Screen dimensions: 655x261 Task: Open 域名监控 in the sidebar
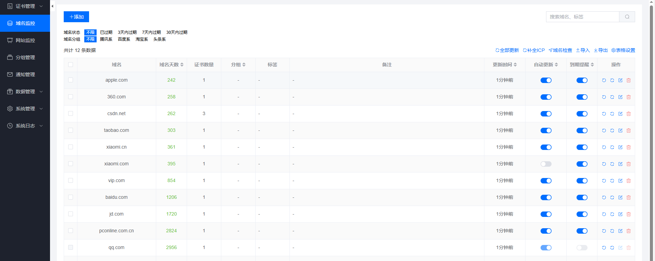coord(25,23)
